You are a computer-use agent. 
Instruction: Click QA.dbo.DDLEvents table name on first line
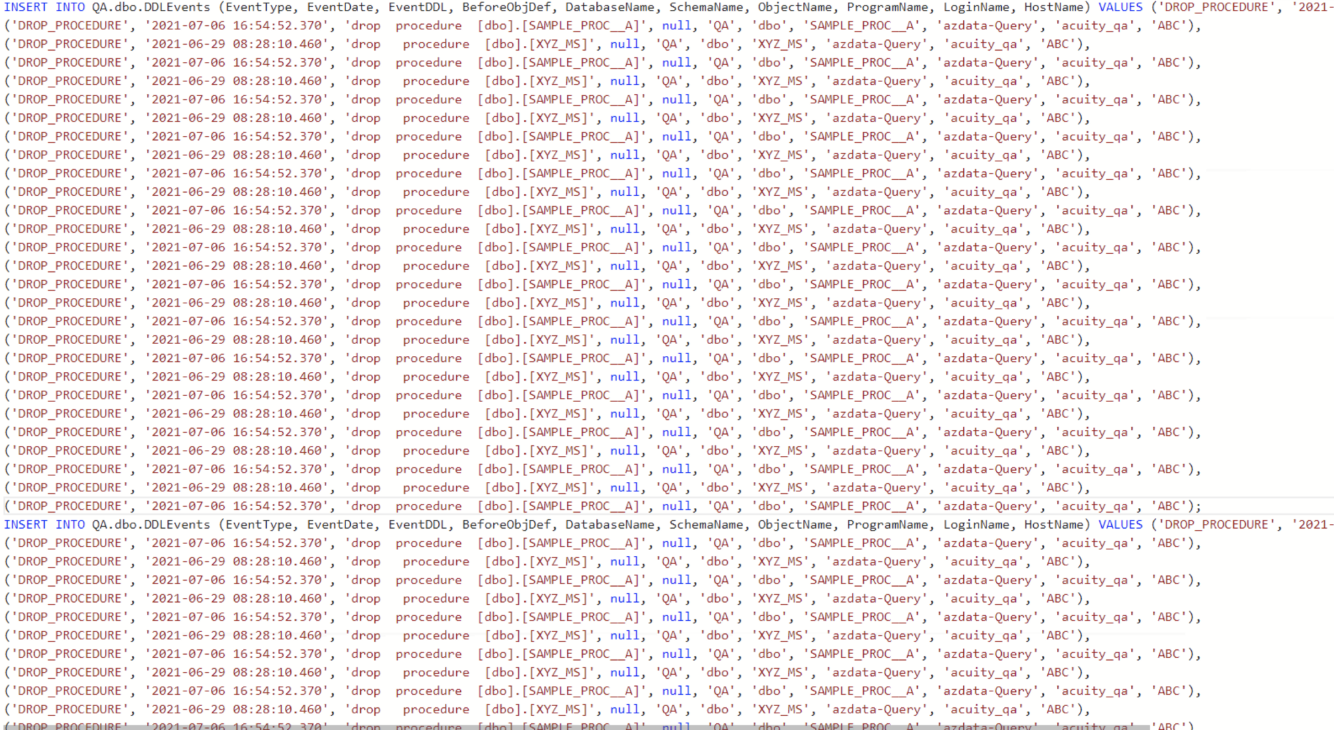click(151, 7)
